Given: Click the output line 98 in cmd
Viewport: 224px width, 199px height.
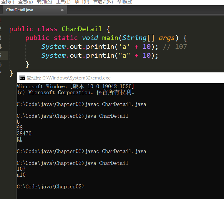Looking at the screenshot, I should tap(20, 127).
